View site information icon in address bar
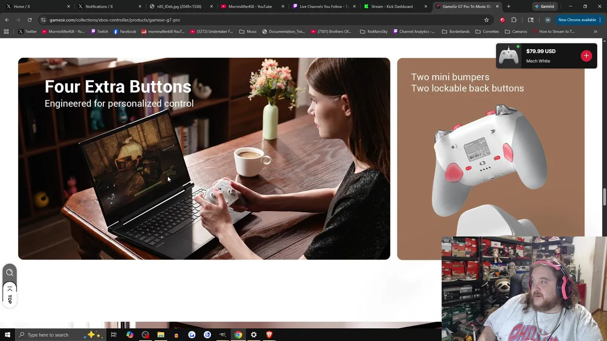607x341 pixels. (43, 20)
